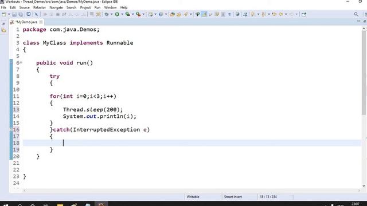Click the Last Edit Location icon
The image size is (367, 206).
click(274, 14)
